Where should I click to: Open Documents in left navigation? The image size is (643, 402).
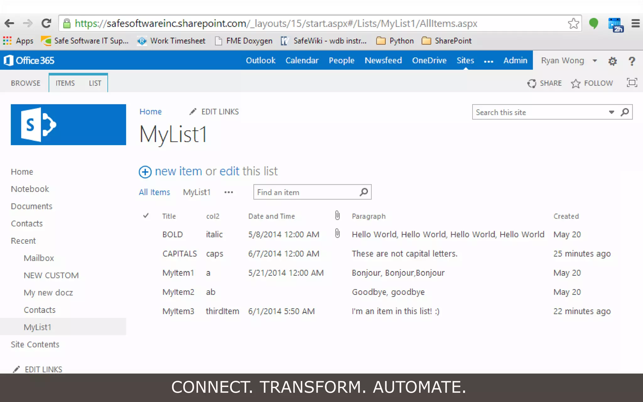[31, 206]
